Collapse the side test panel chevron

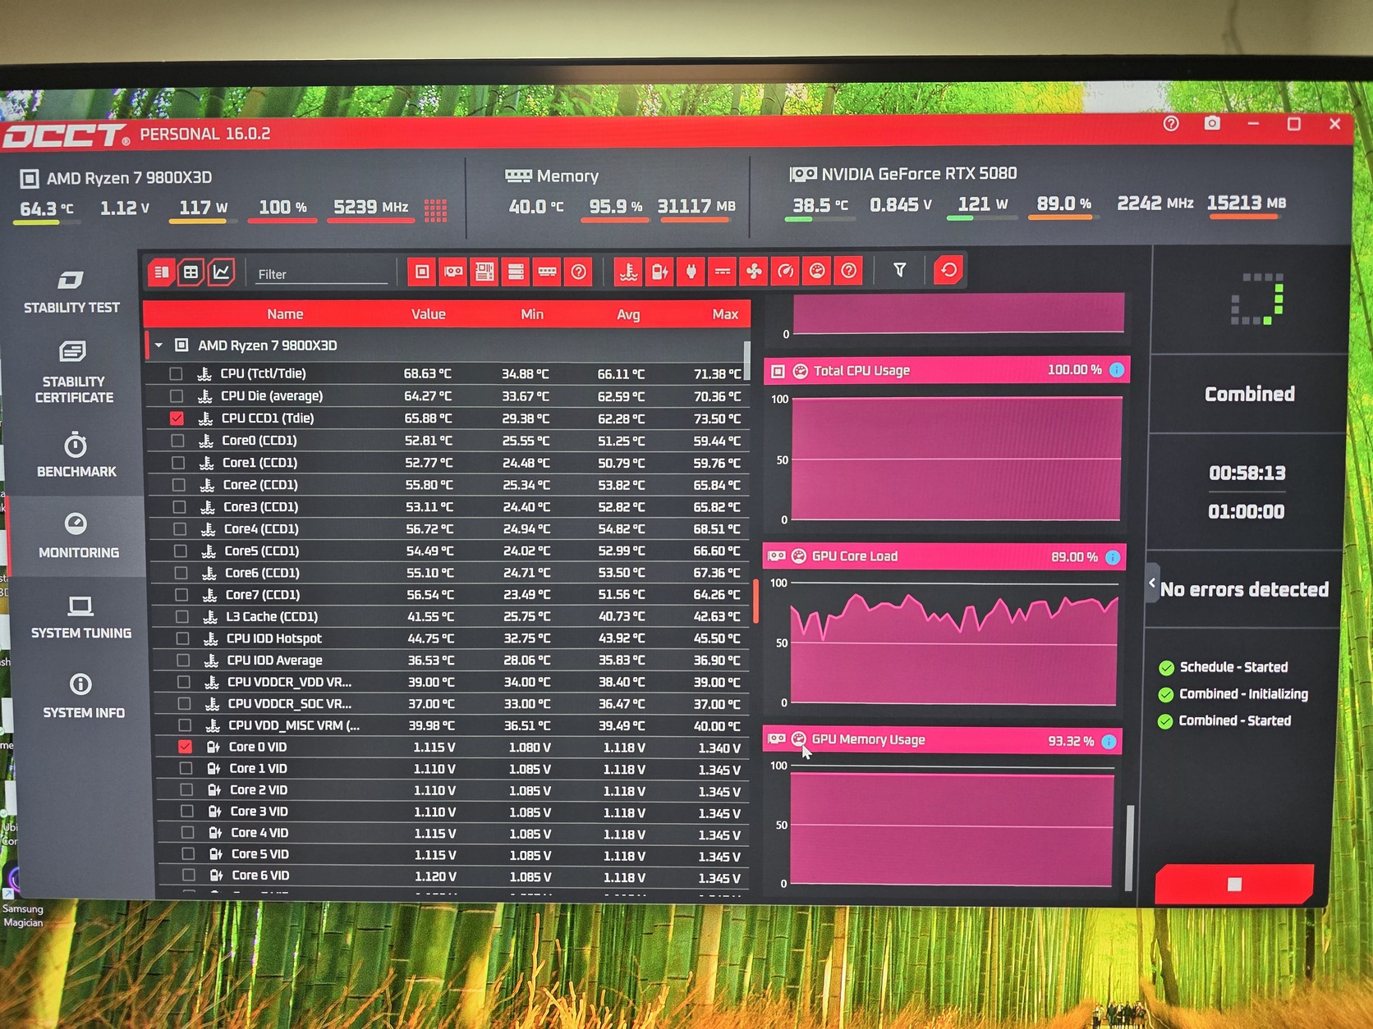click(x=1152, y=583)
